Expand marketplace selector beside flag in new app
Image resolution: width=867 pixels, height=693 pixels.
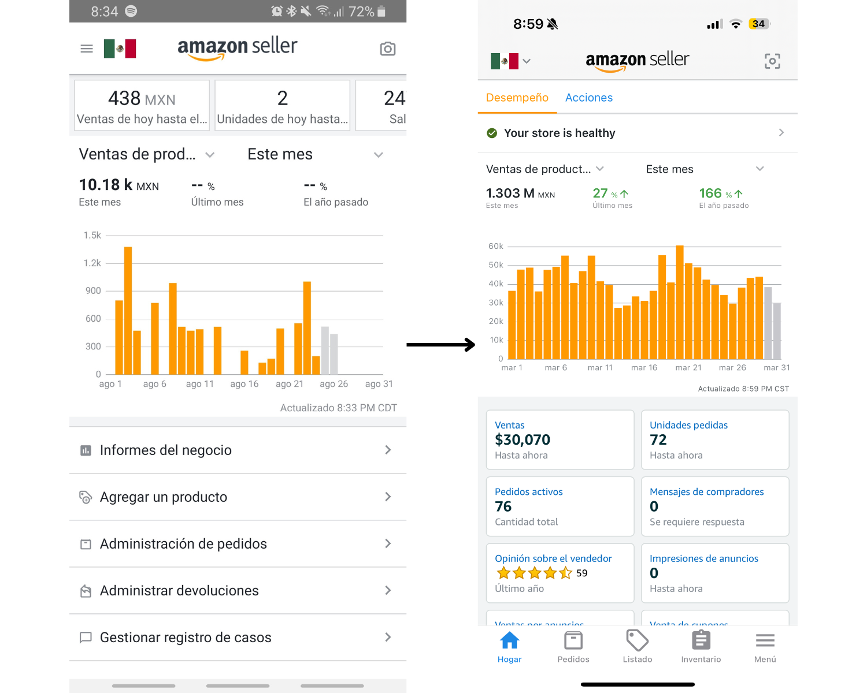coord(526,61)
